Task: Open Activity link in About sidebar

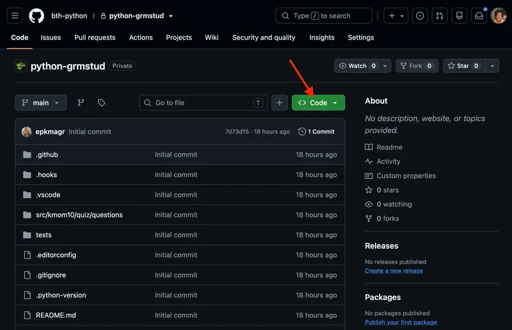Action: coord(382,162)
